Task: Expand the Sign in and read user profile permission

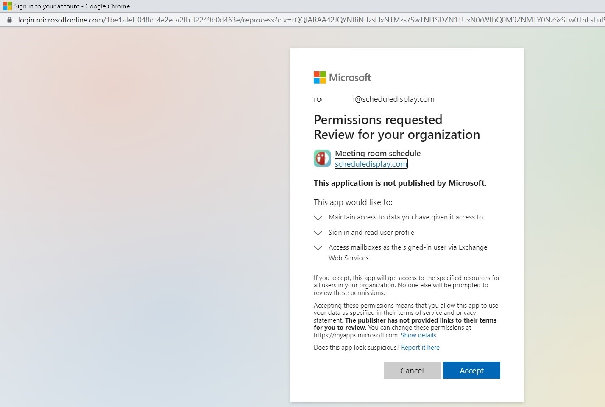Action: pyautogui.click(x=318, y=233)
